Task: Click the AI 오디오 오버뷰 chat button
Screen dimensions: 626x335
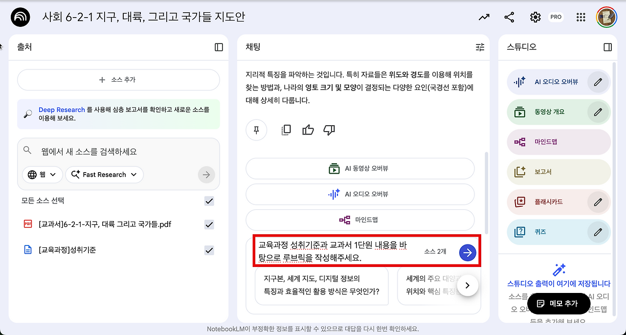Action: [x=360, y=194]
